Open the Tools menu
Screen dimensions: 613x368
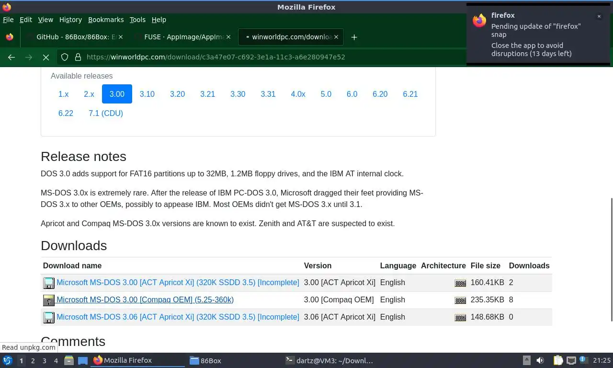tap(137, 20)
